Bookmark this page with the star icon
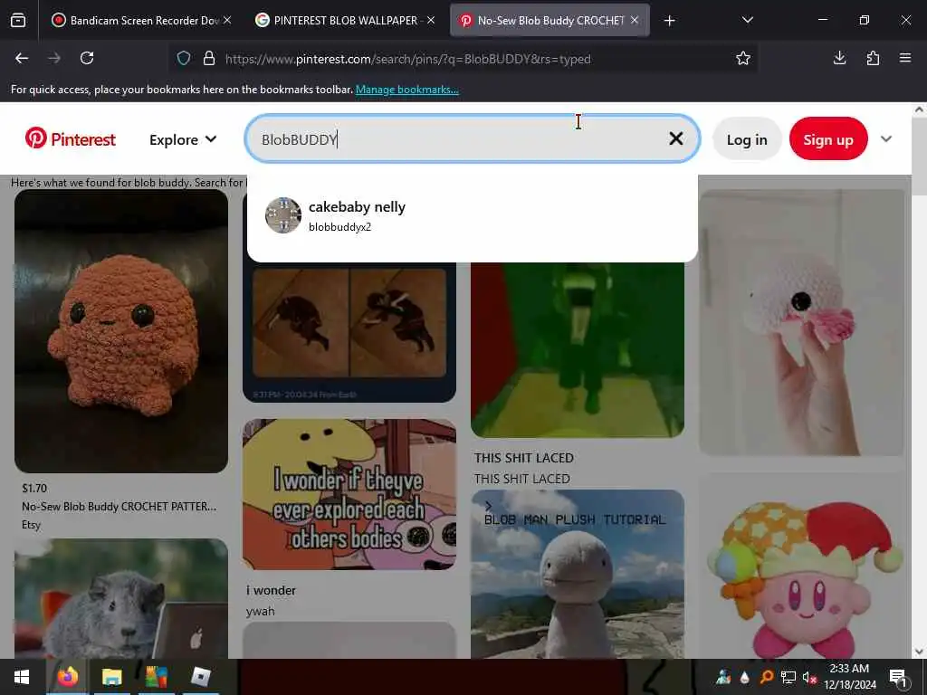Viewport: 927px width, 695px height. (743, 58)
